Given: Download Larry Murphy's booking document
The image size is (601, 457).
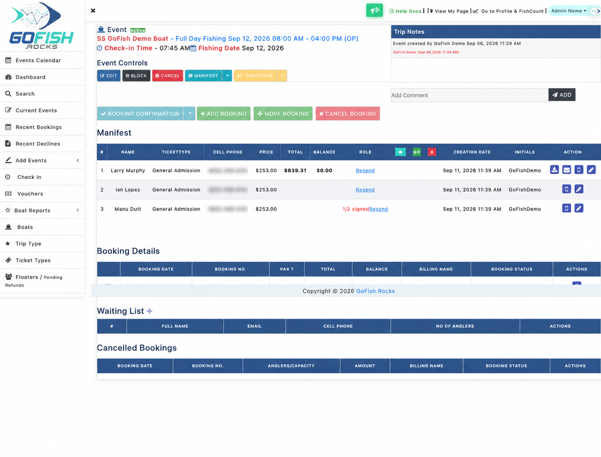Looking at the screenshot, I should click(x=554, y=170).
